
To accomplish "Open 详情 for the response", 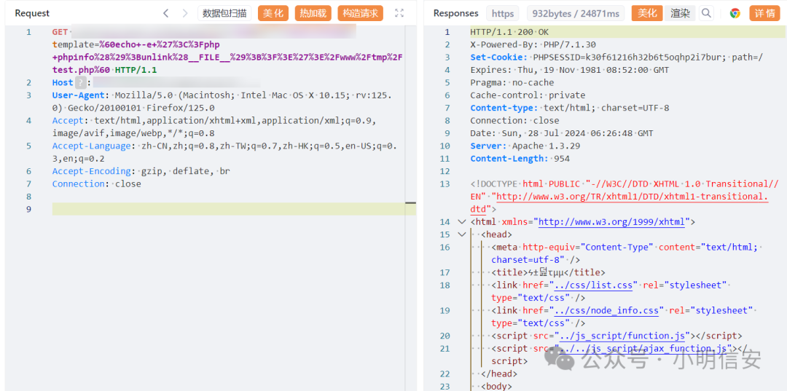I will click(765, 14).
